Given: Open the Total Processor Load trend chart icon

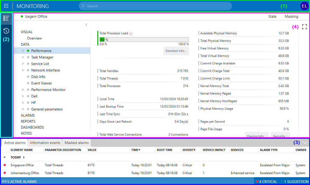Looking at the screenshot, I should tap(131, 33).
